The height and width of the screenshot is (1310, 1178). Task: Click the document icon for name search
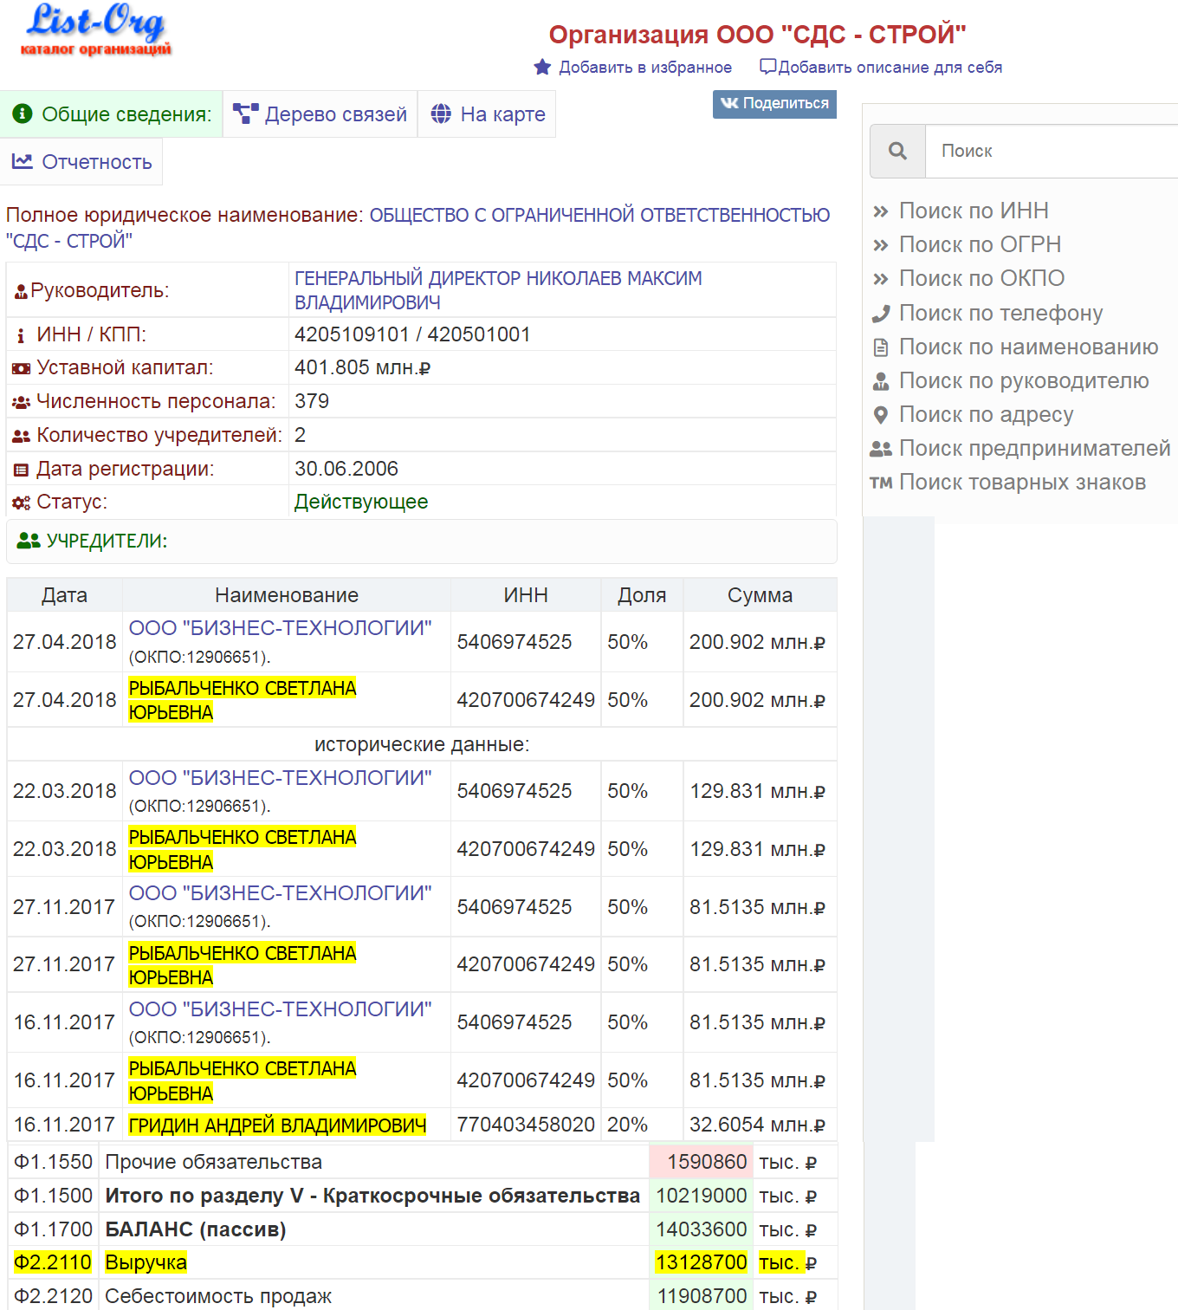point(881,347)
